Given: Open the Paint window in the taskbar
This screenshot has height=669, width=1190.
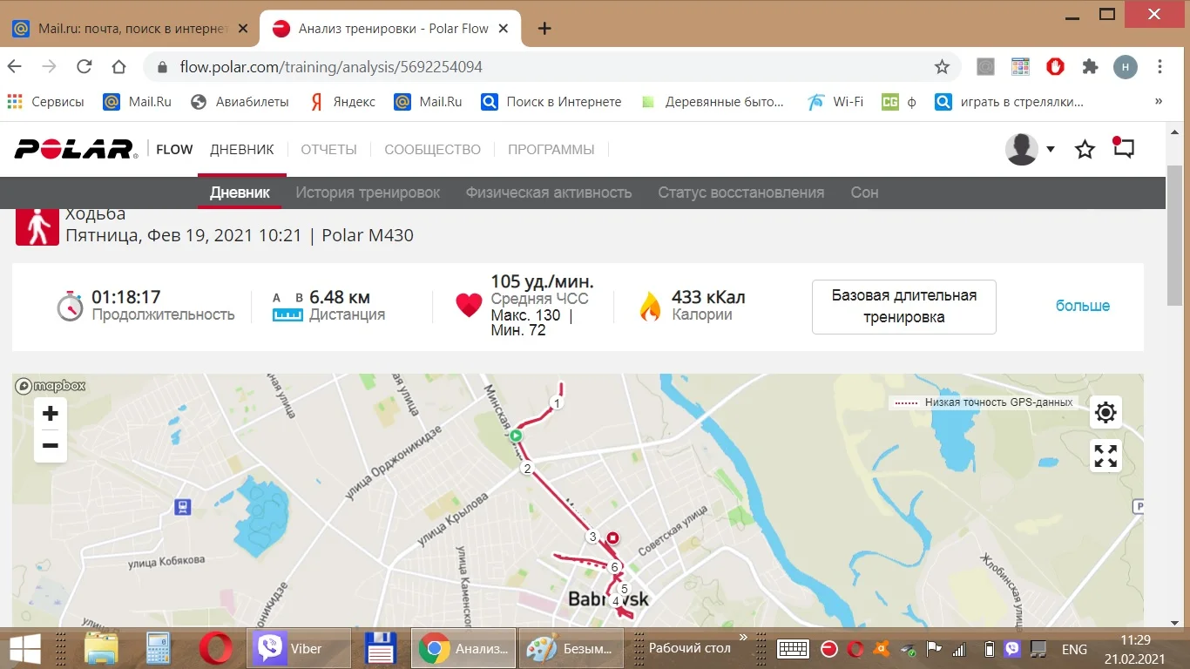Looking at the screenshot, I should [x=572, y=648].
